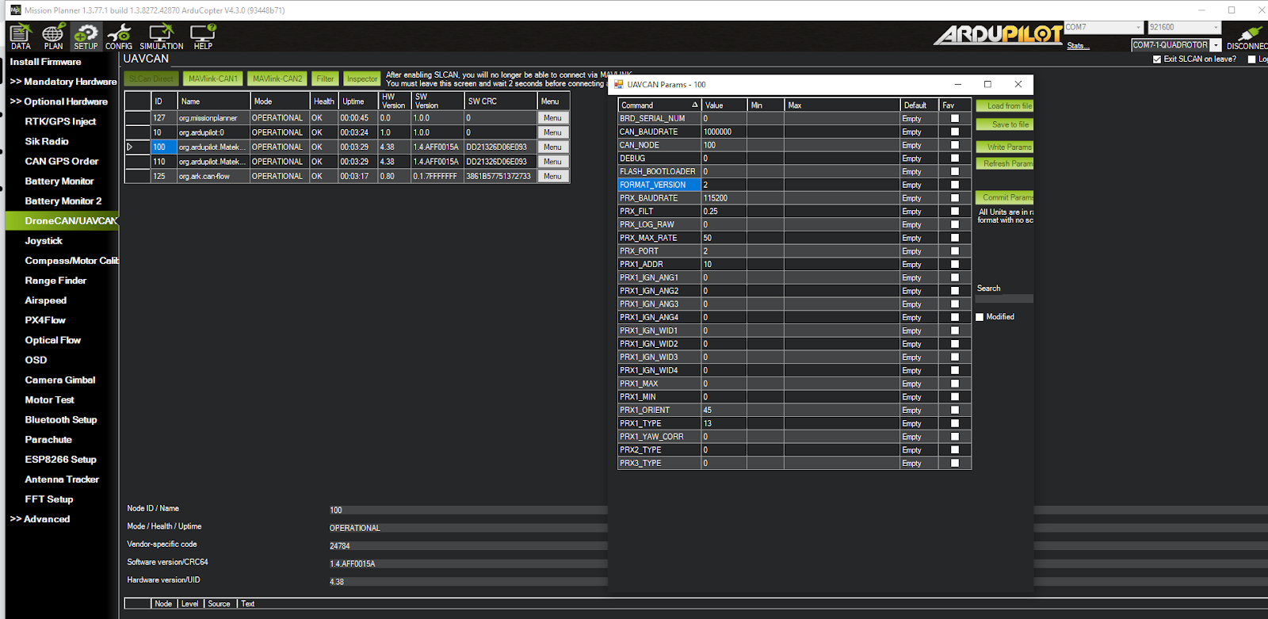Open CAN GPS Order page
Screen dimensions: 1268x619
pos(62,161)
